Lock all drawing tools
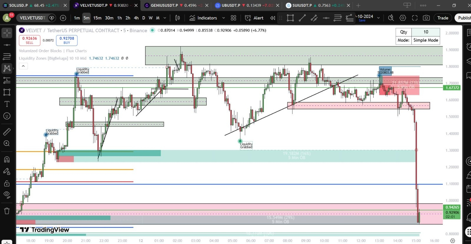 pos(7,183)
